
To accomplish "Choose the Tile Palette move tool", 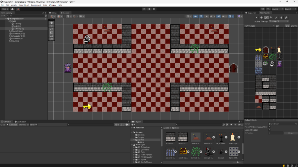I will (261, 18).
